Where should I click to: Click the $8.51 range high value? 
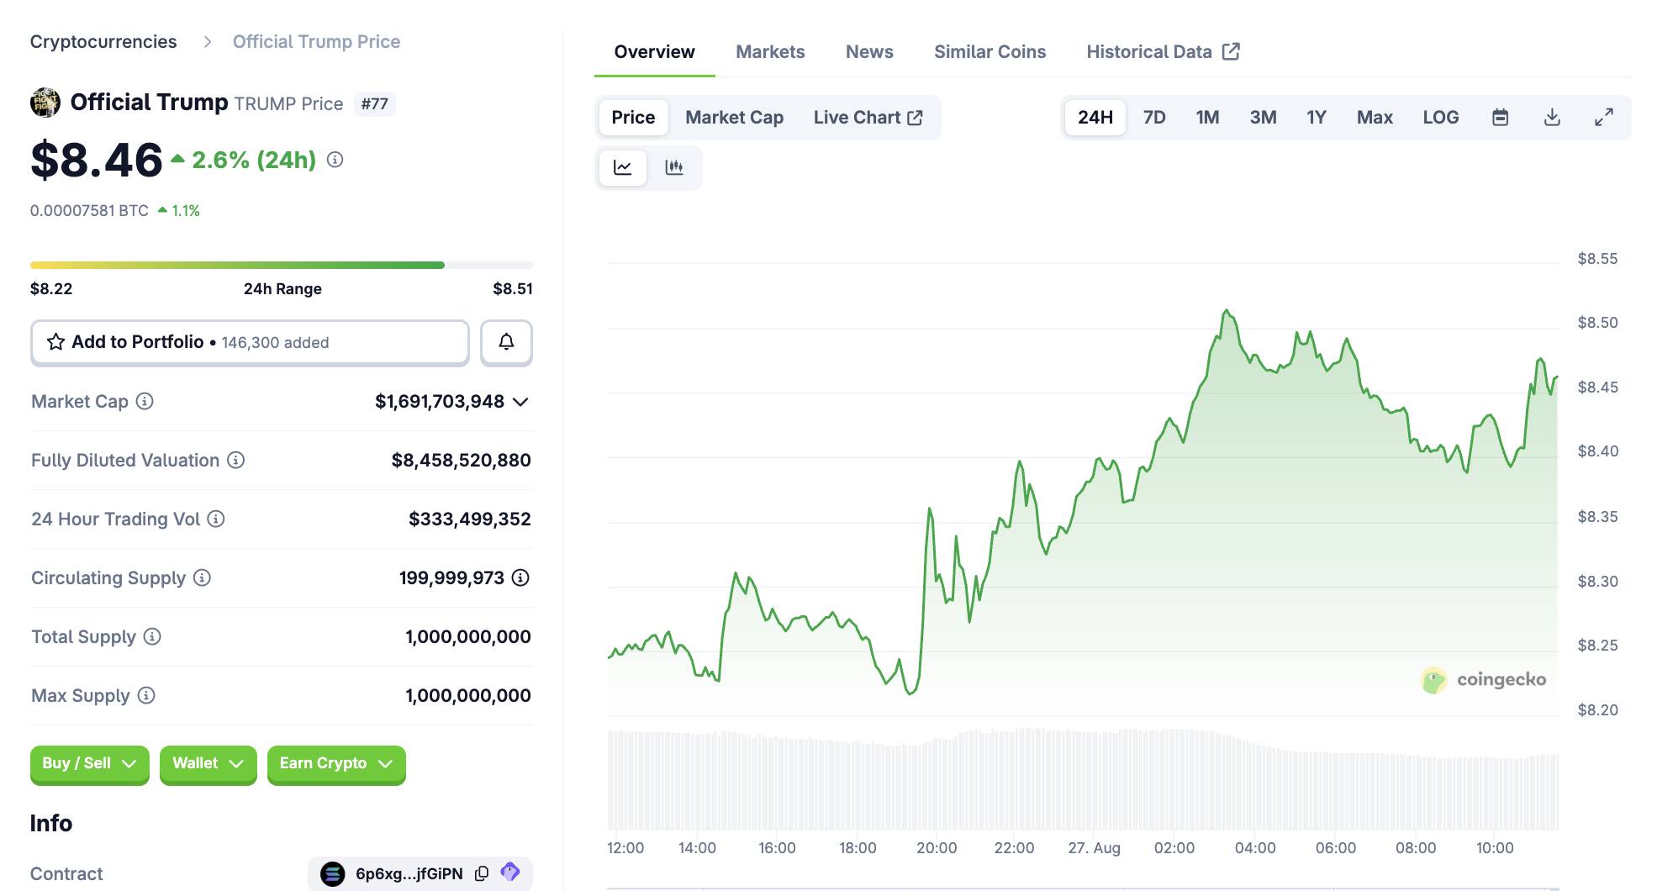coord(513,289)
